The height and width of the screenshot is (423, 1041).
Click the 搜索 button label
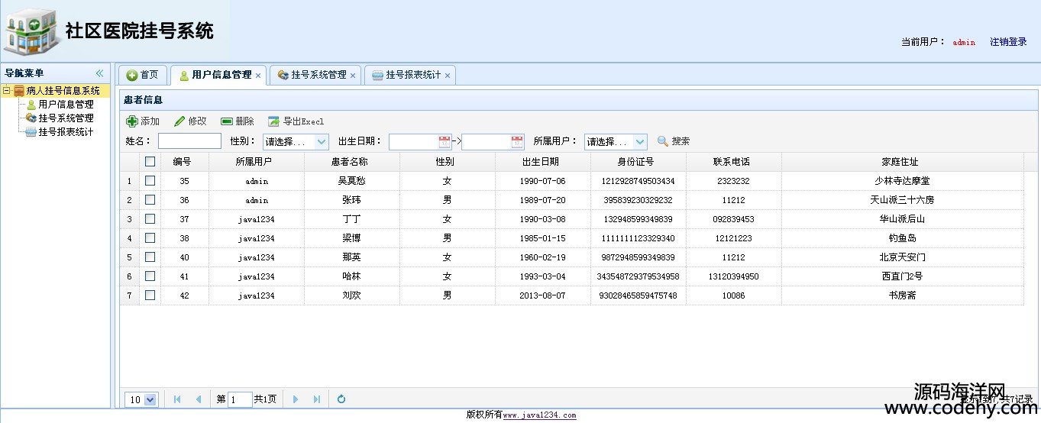pyautogui.click(x=681, y=141)
